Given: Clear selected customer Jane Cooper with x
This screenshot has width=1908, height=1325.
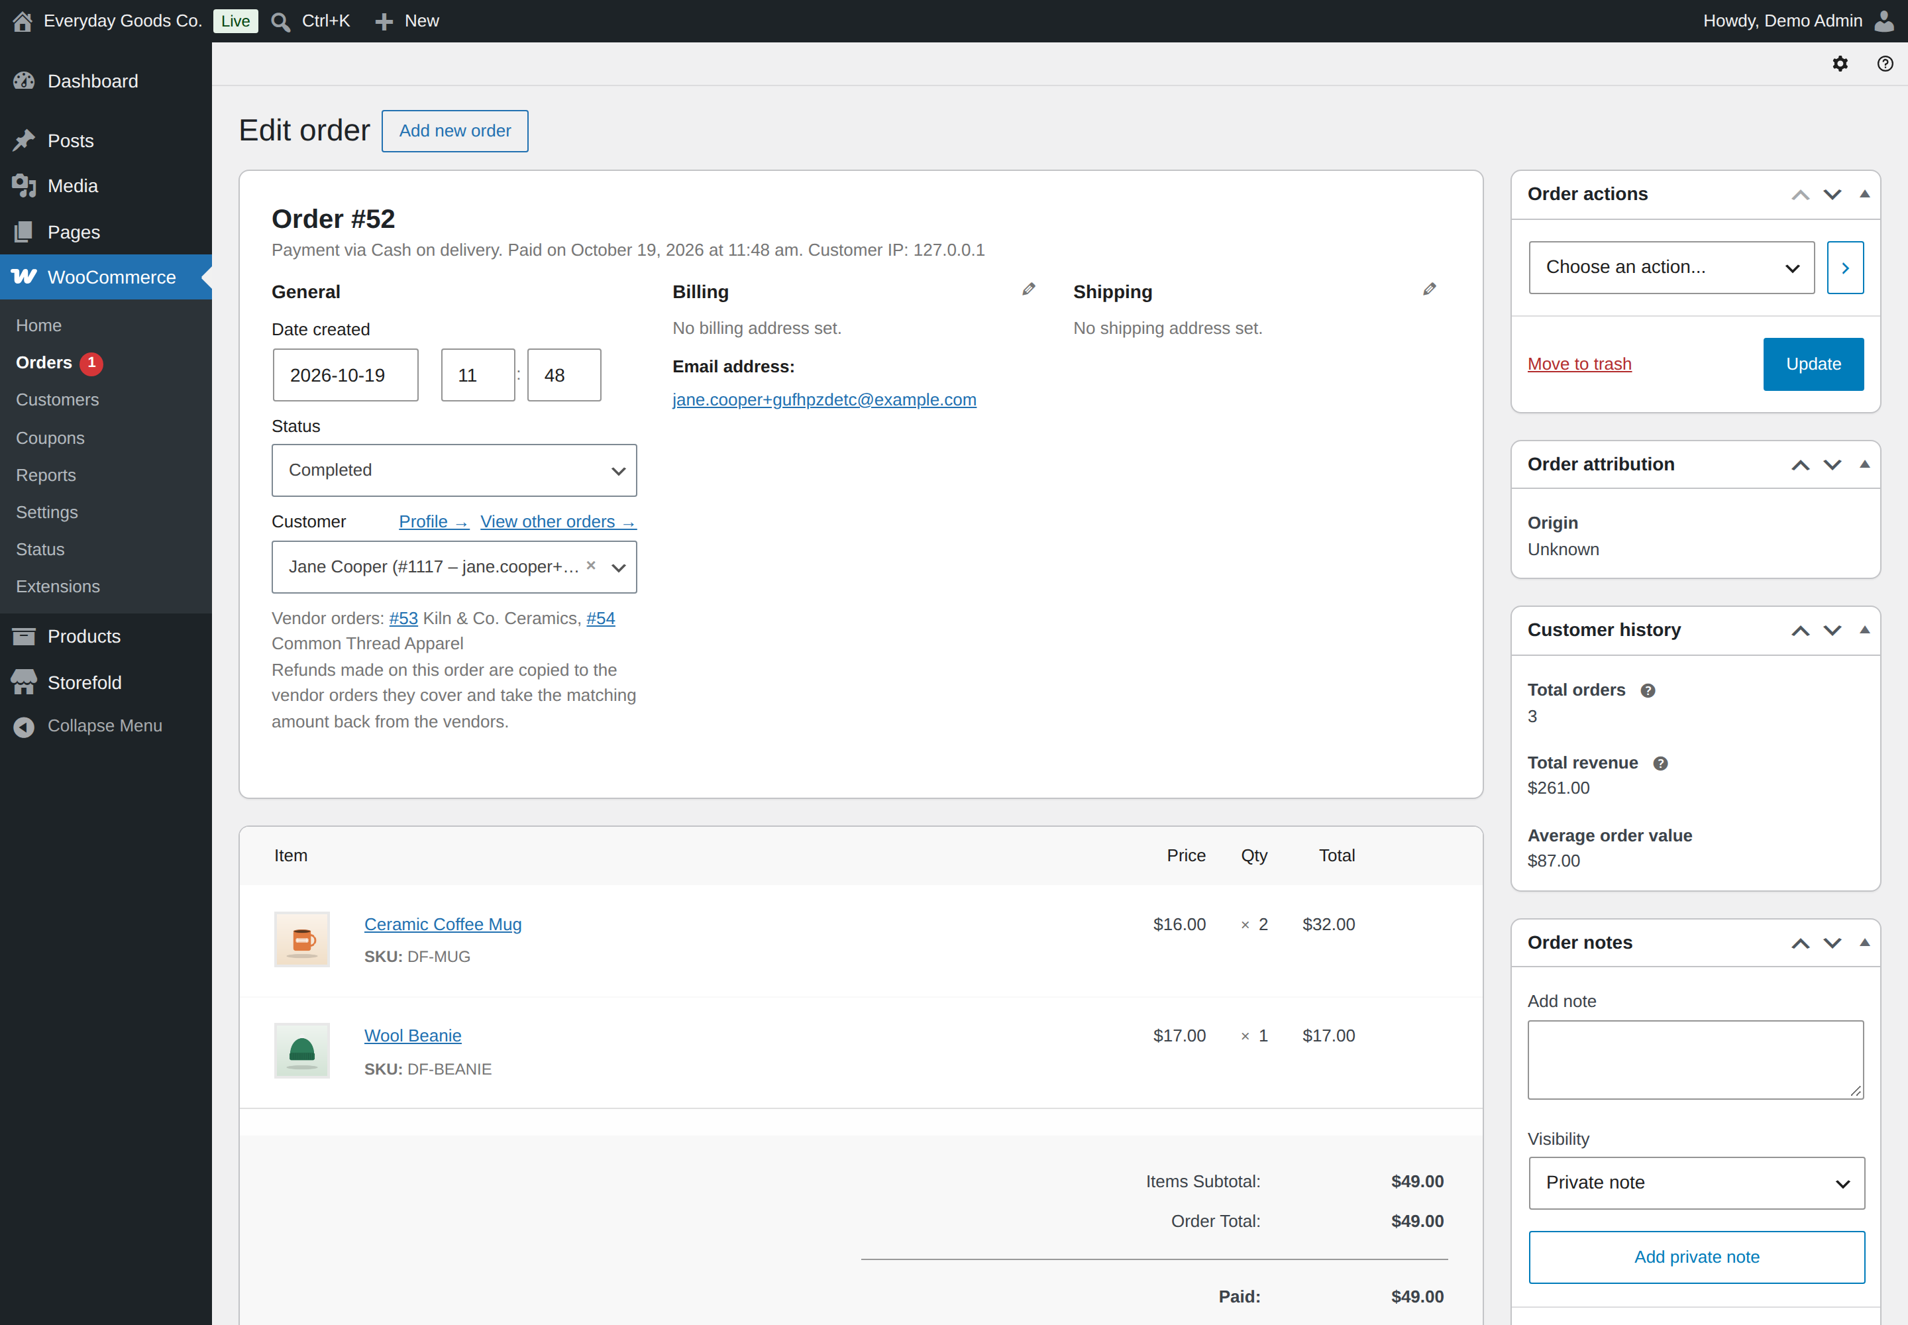Looking at the screenshot, I should point(591,565).
